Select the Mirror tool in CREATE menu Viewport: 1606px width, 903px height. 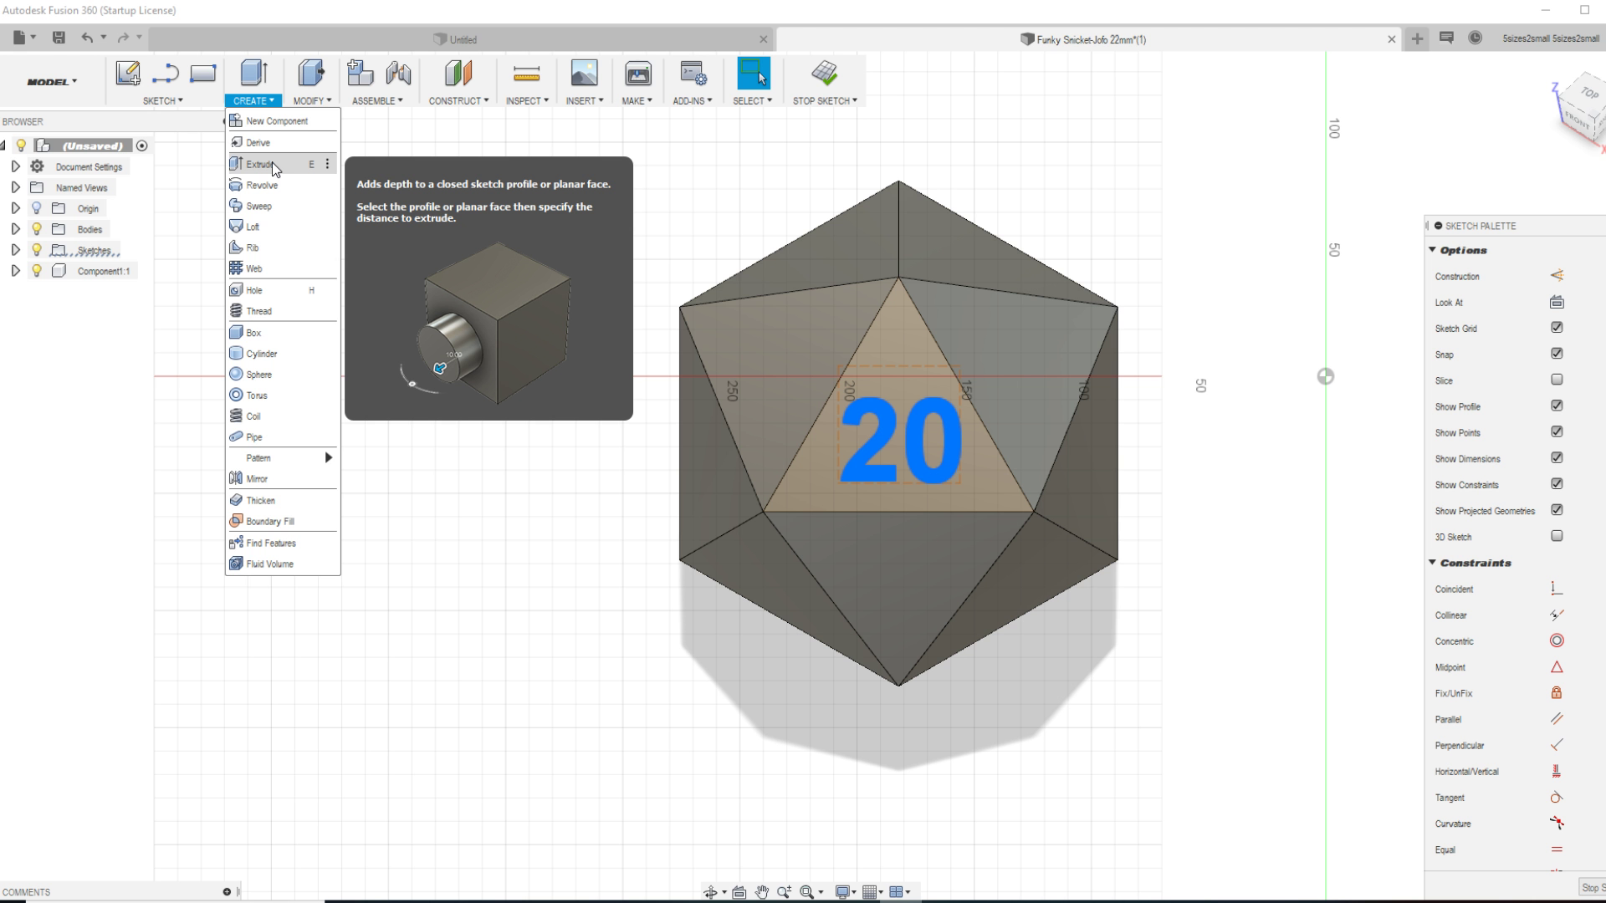tap(257, 478)
